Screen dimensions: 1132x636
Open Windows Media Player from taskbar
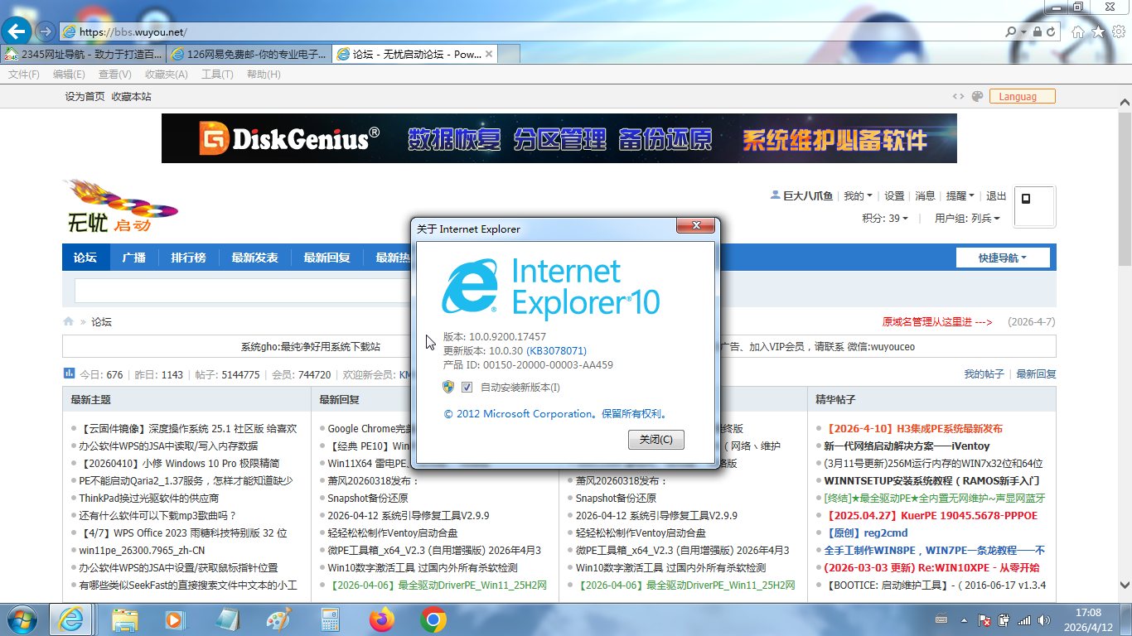[174, 619]
